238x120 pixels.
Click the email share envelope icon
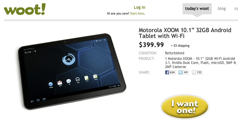tap(194, 72)
